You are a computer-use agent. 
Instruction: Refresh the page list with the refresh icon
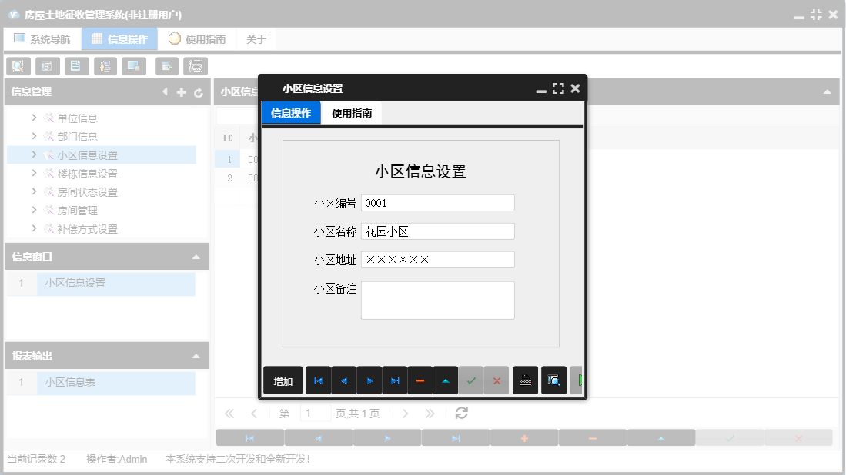[x=460, y=413]
